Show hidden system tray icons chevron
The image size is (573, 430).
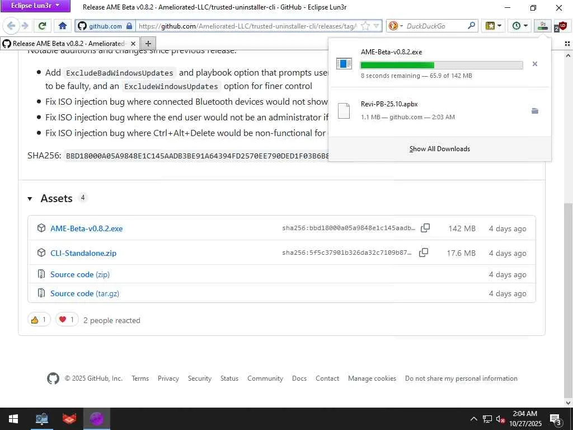point(473,419)
